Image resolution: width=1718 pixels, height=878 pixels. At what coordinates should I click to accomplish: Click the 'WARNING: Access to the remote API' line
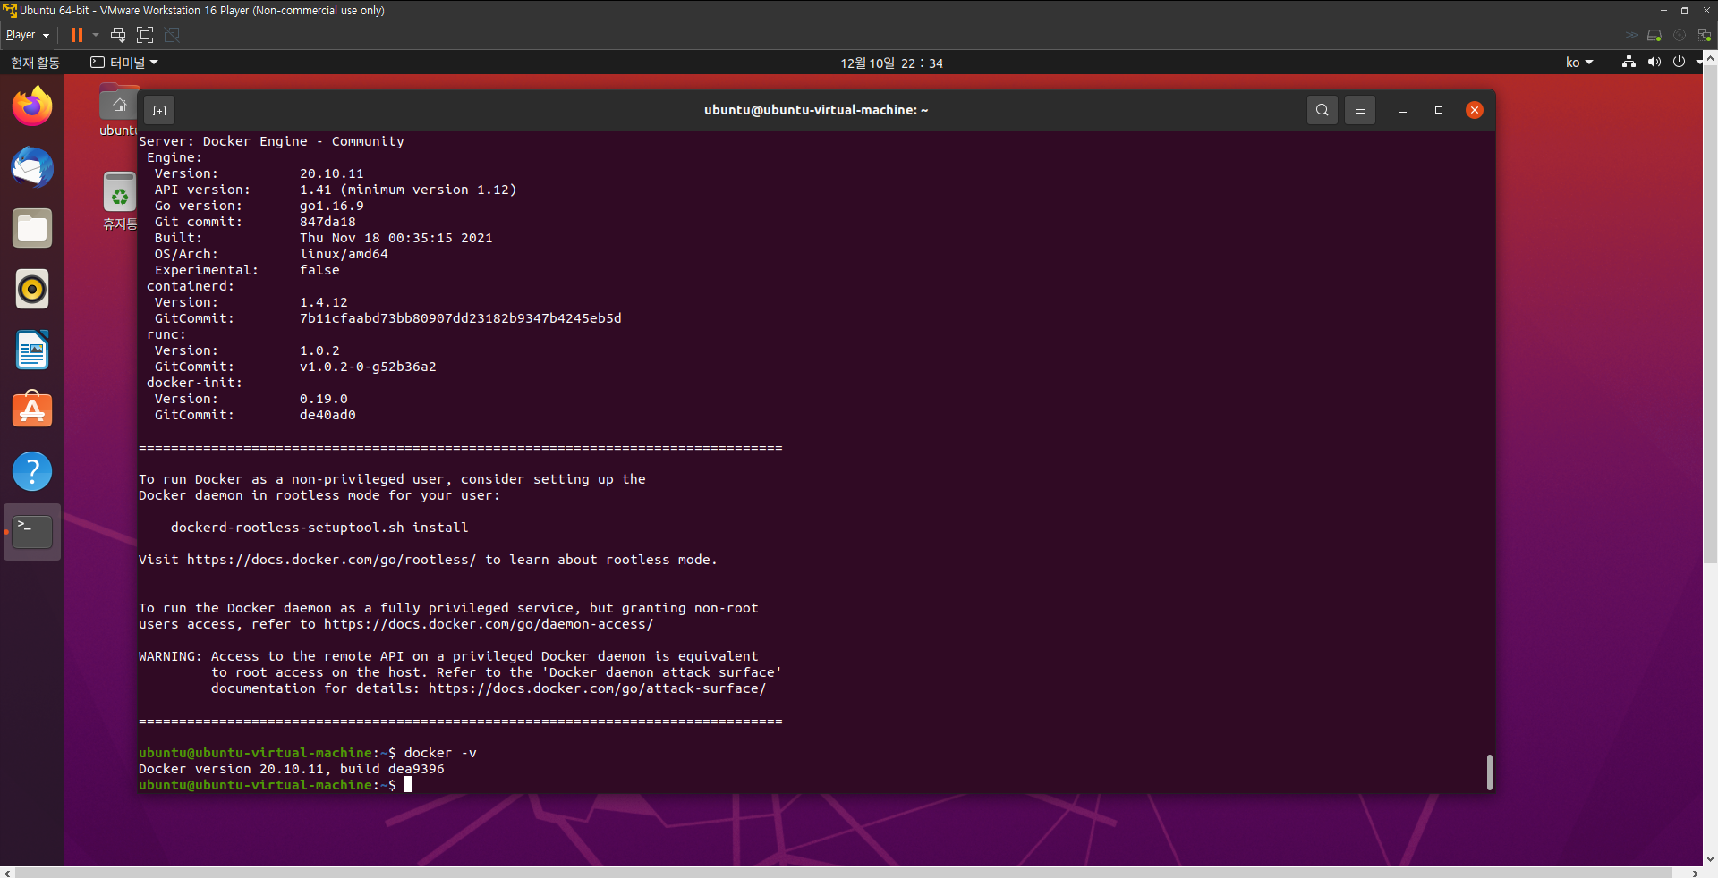tap(448, 656)
